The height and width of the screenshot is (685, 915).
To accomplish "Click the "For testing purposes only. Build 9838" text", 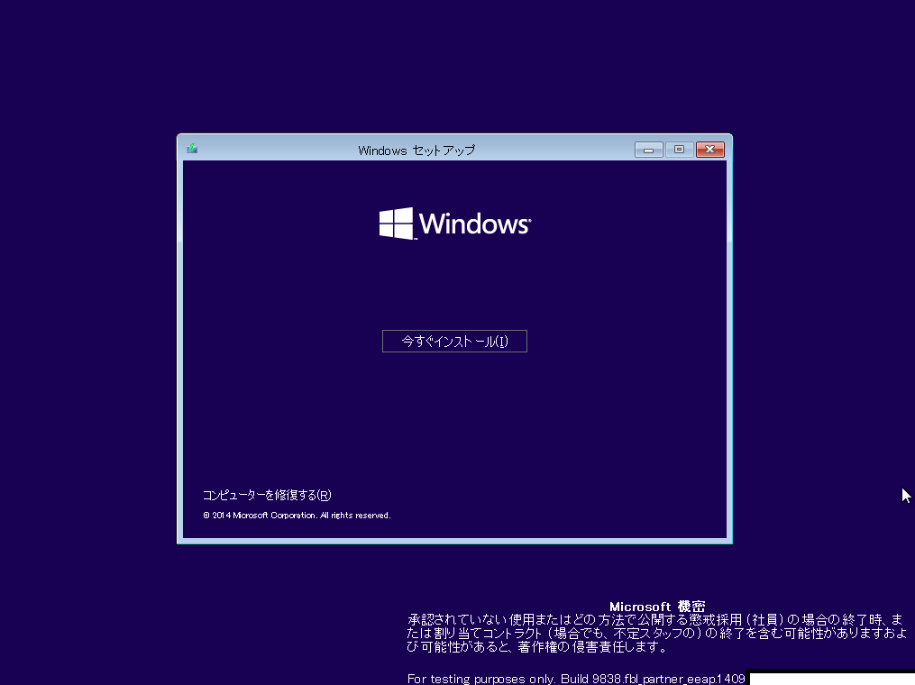I will (x=513, y=679).
